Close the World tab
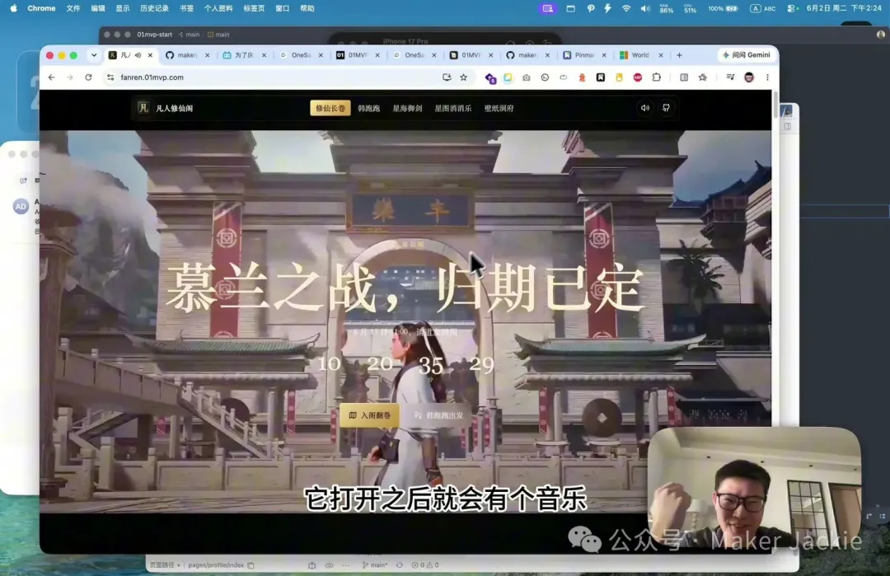Image resolution: width=890 pixels, height=576 pixels. click(661, 55)
